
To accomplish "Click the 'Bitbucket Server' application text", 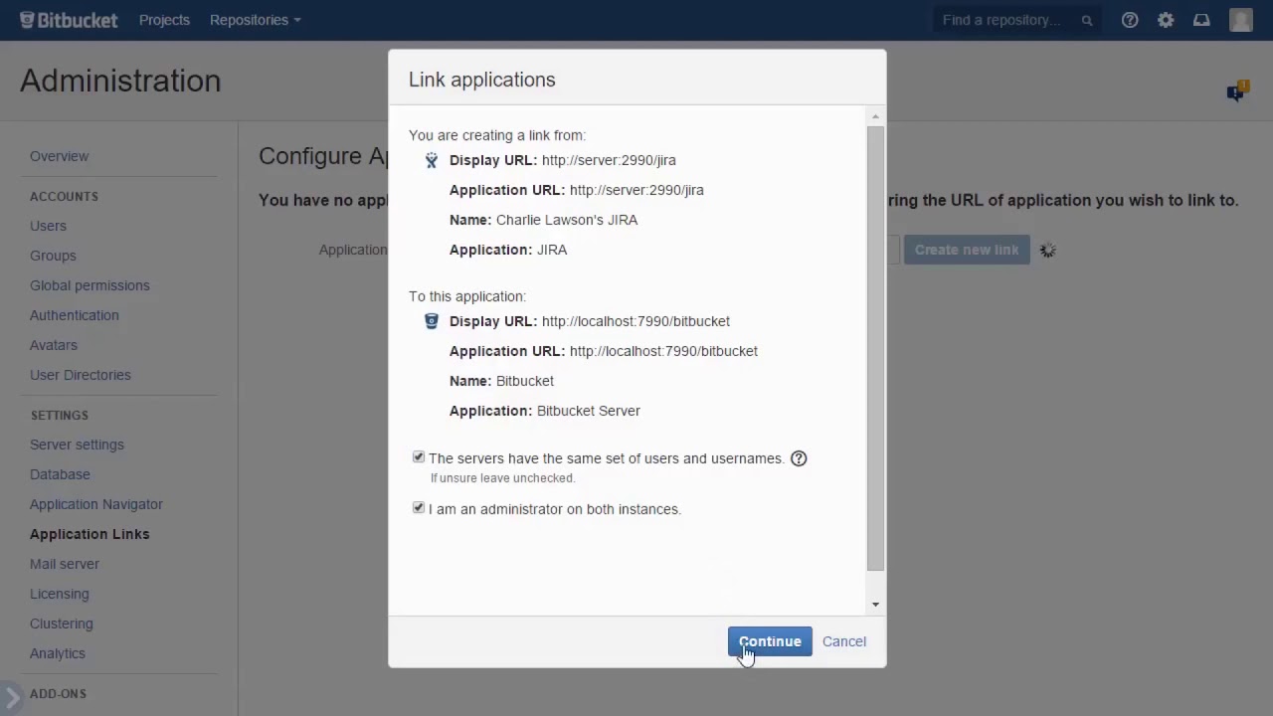I will click(x=589, y=411).
